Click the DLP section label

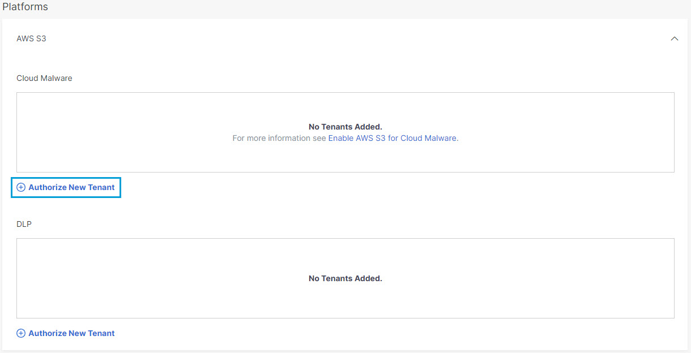pos(24,224)
